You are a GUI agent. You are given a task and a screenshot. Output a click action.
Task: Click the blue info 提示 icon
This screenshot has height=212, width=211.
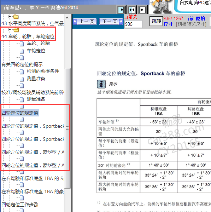click(x=101, y=84)
